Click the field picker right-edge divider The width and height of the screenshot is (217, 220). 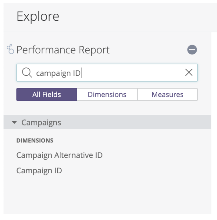211,141
